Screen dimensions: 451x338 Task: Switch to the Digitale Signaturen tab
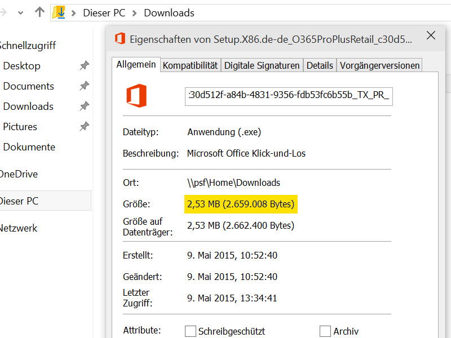click(x=262, y=65)
